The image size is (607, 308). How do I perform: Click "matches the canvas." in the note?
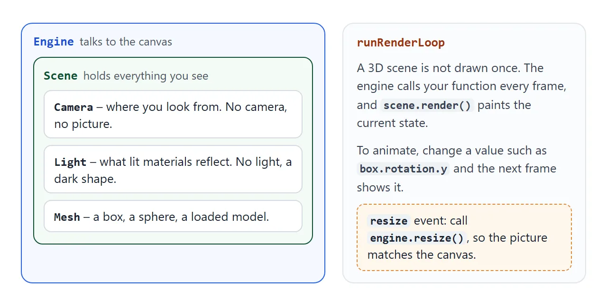pos(422,255)
